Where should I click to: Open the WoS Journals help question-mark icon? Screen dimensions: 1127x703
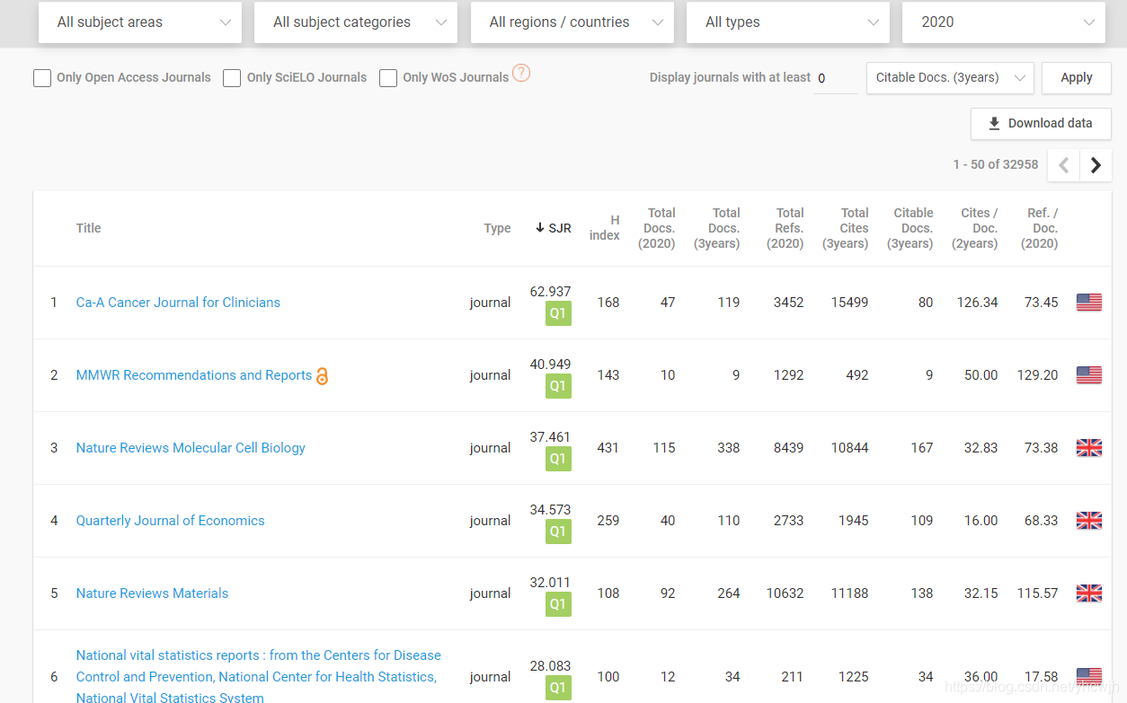click(521, 74)
